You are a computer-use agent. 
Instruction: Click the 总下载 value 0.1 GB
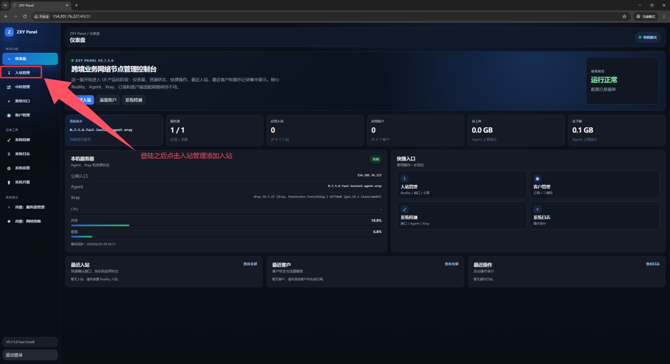pyautogui.click(x=583, y=130)
